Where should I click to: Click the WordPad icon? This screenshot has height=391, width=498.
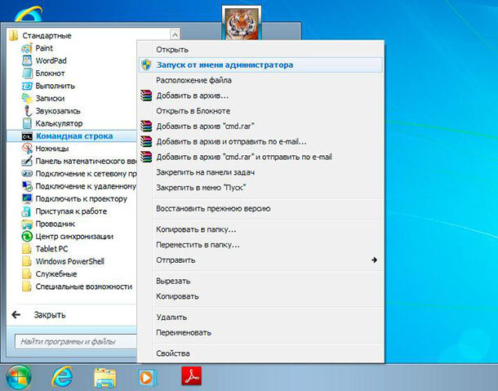tap(27, 60)
